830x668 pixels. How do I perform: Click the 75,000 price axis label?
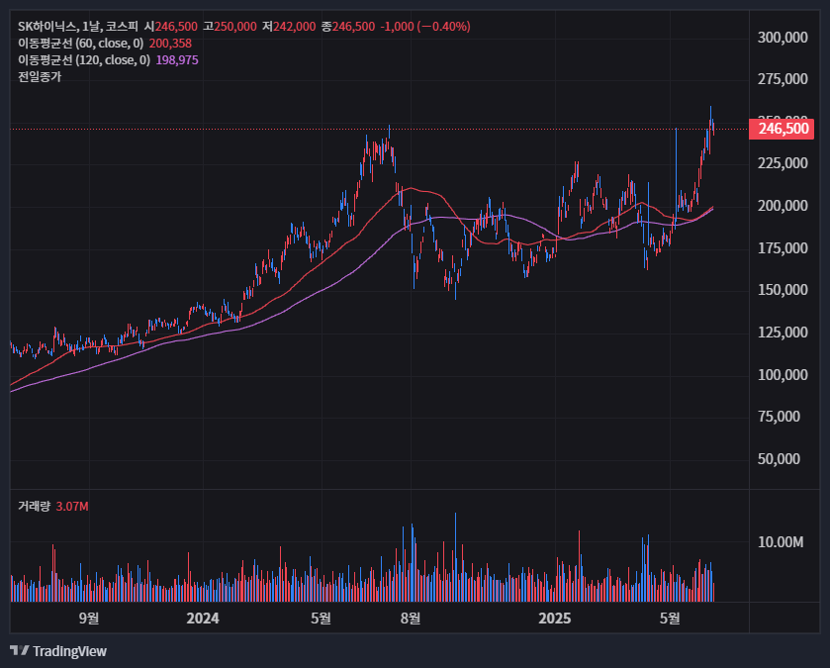[x=779, y=417]
